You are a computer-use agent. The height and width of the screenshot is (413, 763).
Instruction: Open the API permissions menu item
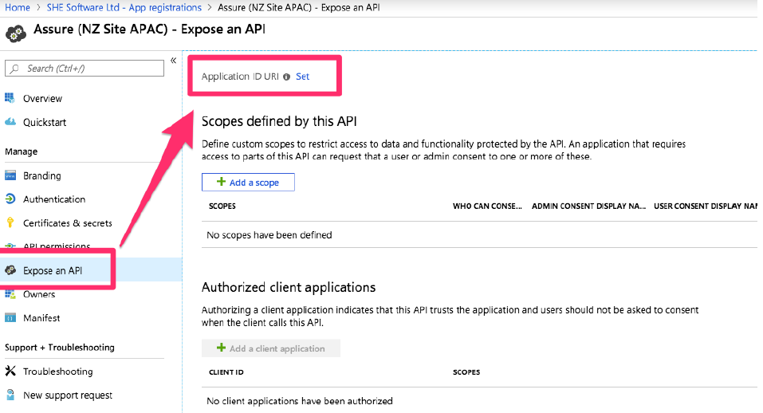(56, 246)
